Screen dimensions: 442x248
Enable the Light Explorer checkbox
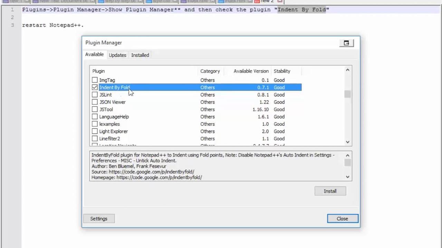coord(95,131)
